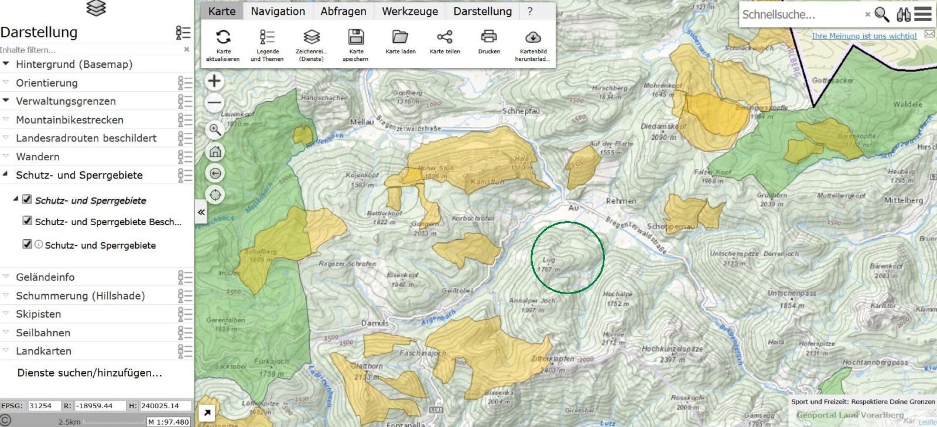Collapse Hintergrund (Basemap) group

[x=6, y=64]
